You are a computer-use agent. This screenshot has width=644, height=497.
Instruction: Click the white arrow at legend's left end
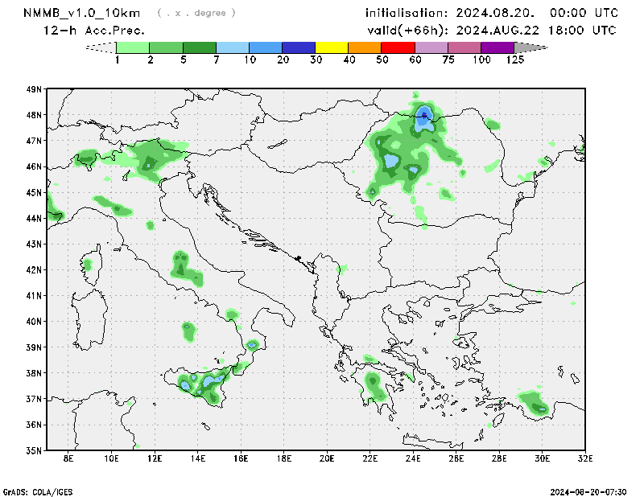click(101, 47)
